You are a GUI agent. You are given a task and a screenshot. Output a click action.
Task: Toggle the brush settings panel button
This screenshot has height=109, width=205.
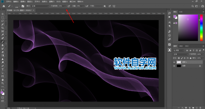(x=23, y=6)
